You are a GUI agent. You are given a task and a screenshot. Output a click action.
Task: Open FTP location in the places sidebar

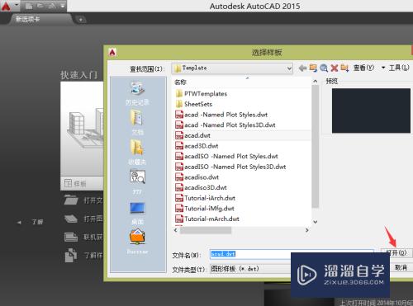[x=137, y=181]
